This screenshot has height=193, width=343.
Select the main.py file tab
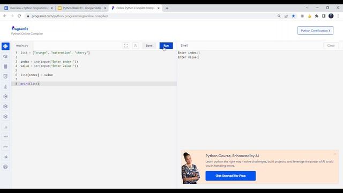22,46
